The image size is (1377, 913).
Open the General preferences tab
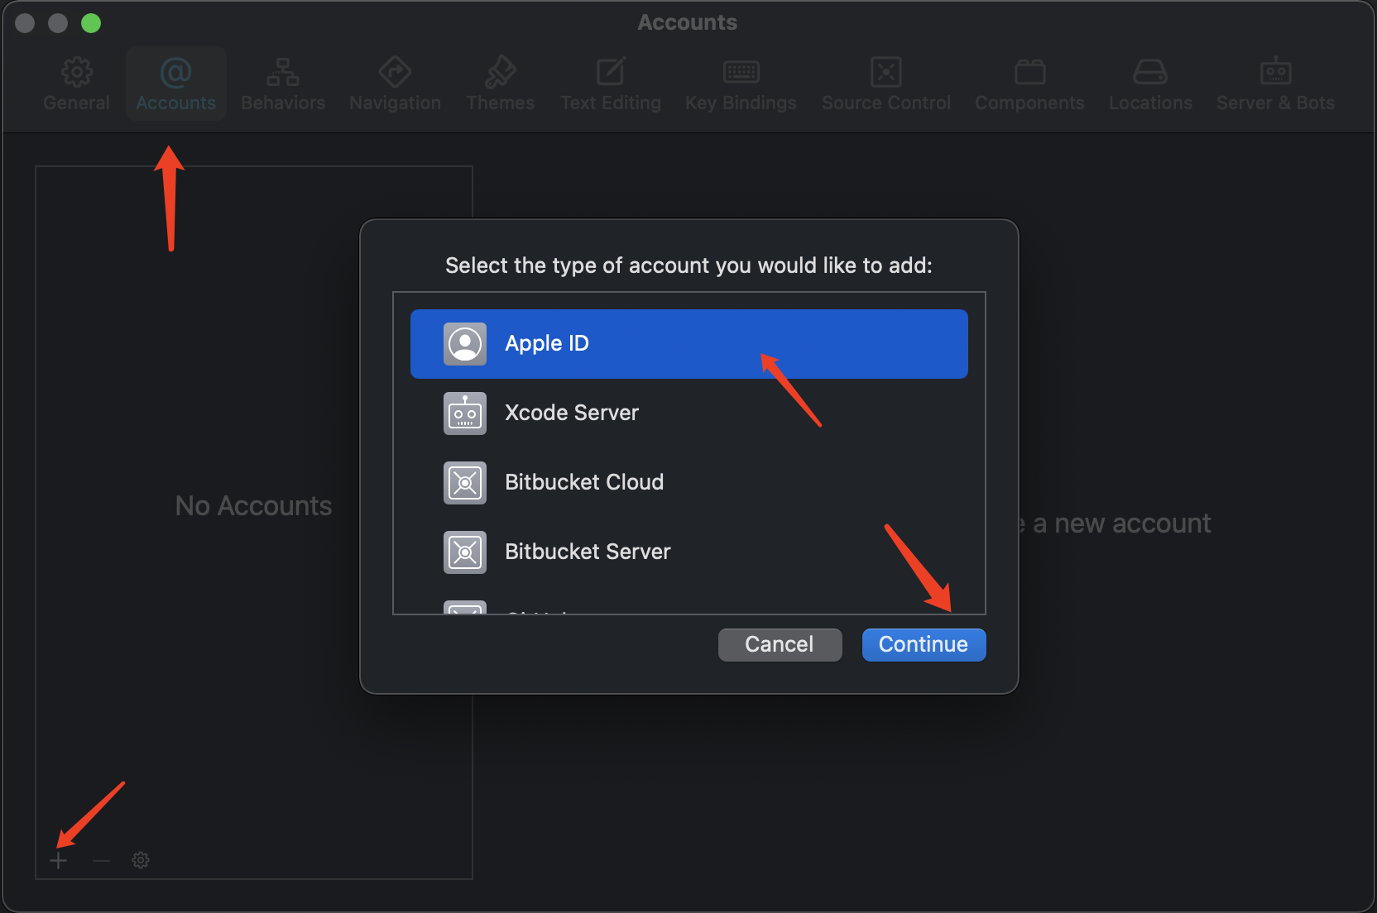76,84
